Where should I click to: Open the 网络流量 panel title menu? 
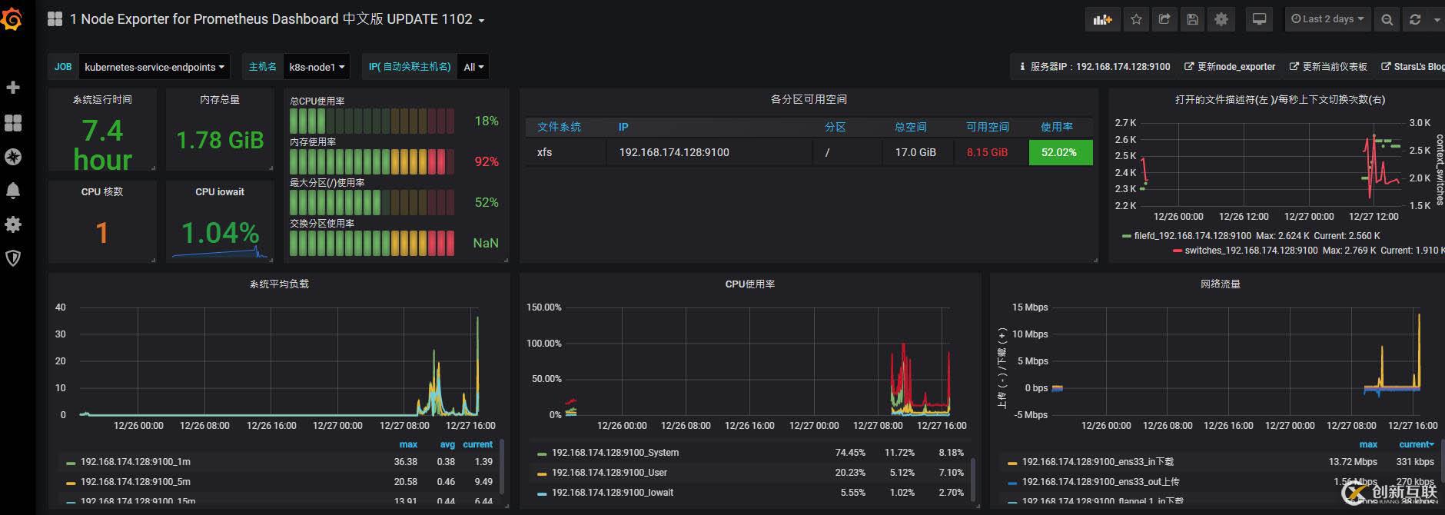1221,284
